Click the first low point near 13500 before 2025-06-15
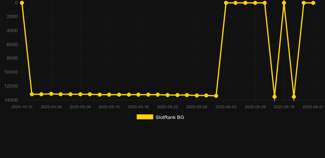Viewport: 325px width, 158px height. pos(274,97)
